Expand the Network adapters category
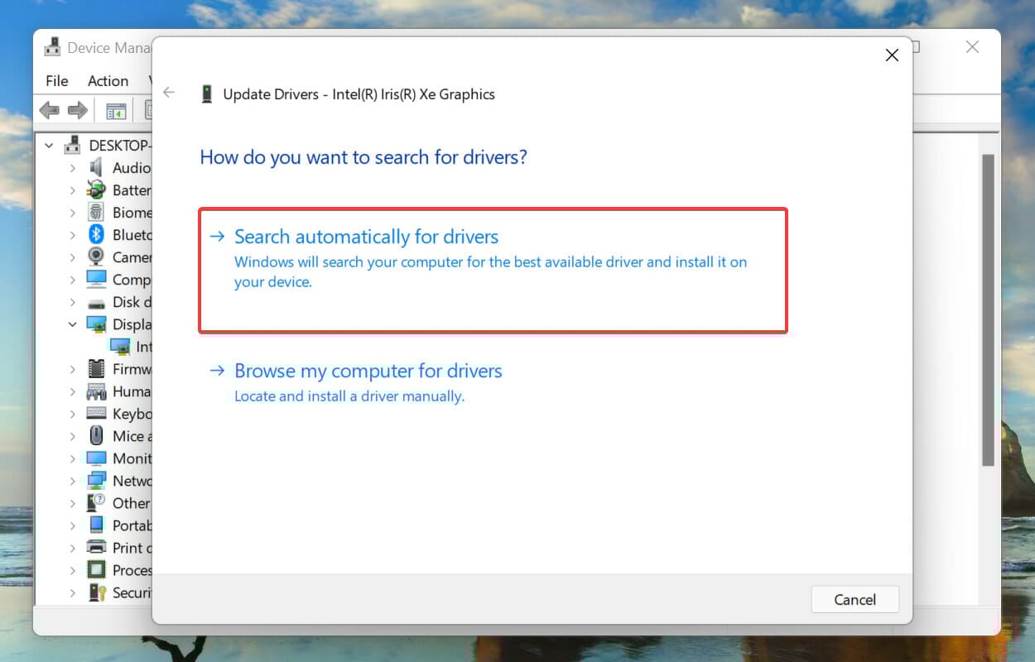 point(73,481)
